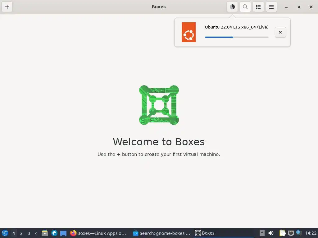Maximize the Boxes window

tap(298, 7)
